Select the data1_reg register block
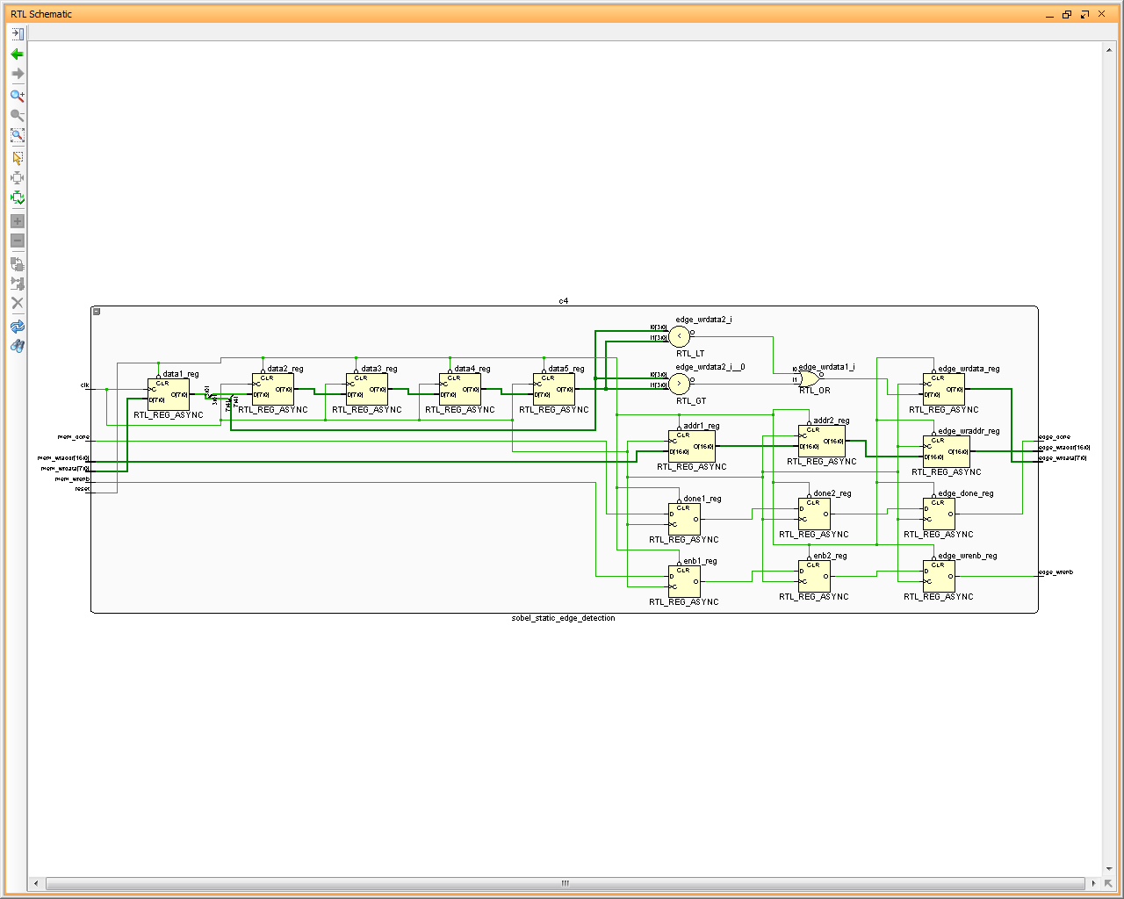Image resolution: width=1124 pixels, height=899 pixels. pos(169,394)
